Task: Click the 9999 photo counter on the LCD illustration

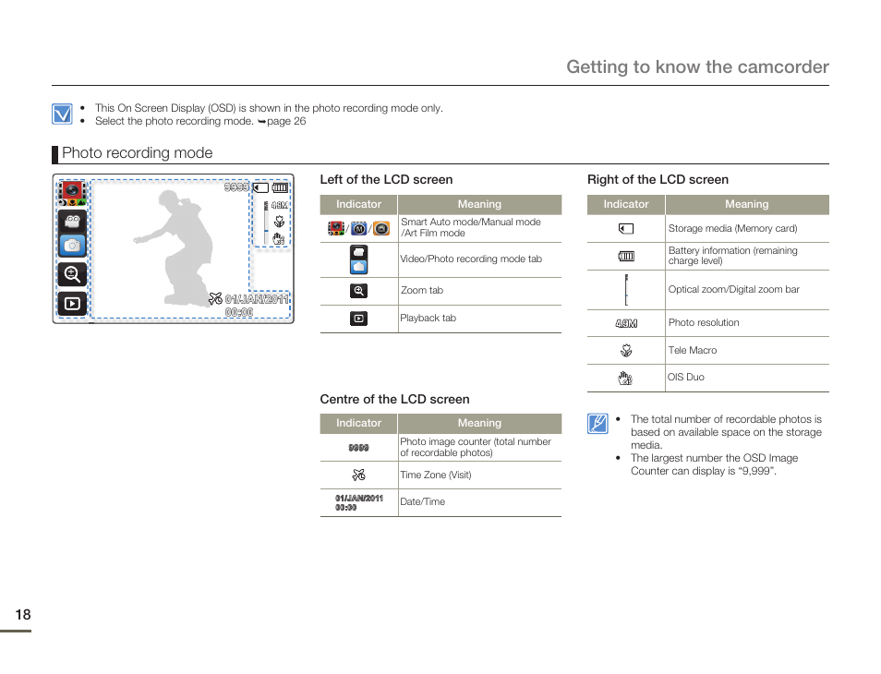Action: 236,187
